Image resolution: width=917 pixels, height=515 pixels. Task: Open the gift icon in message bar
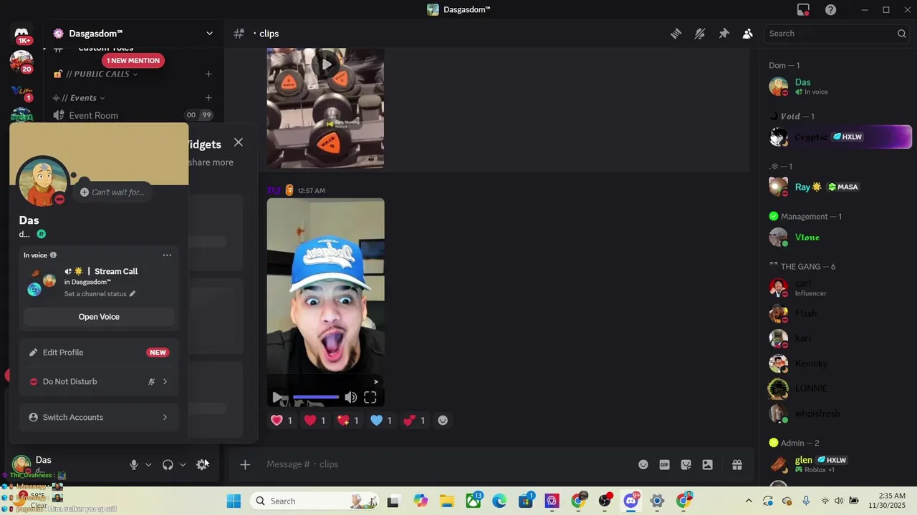pos(736,464)
